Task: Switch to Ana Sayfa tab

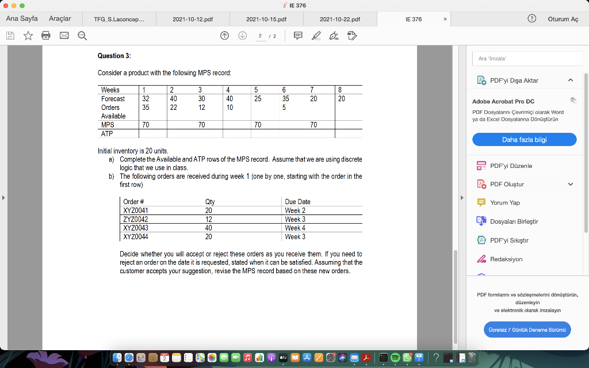Action: tap(22, 18)
